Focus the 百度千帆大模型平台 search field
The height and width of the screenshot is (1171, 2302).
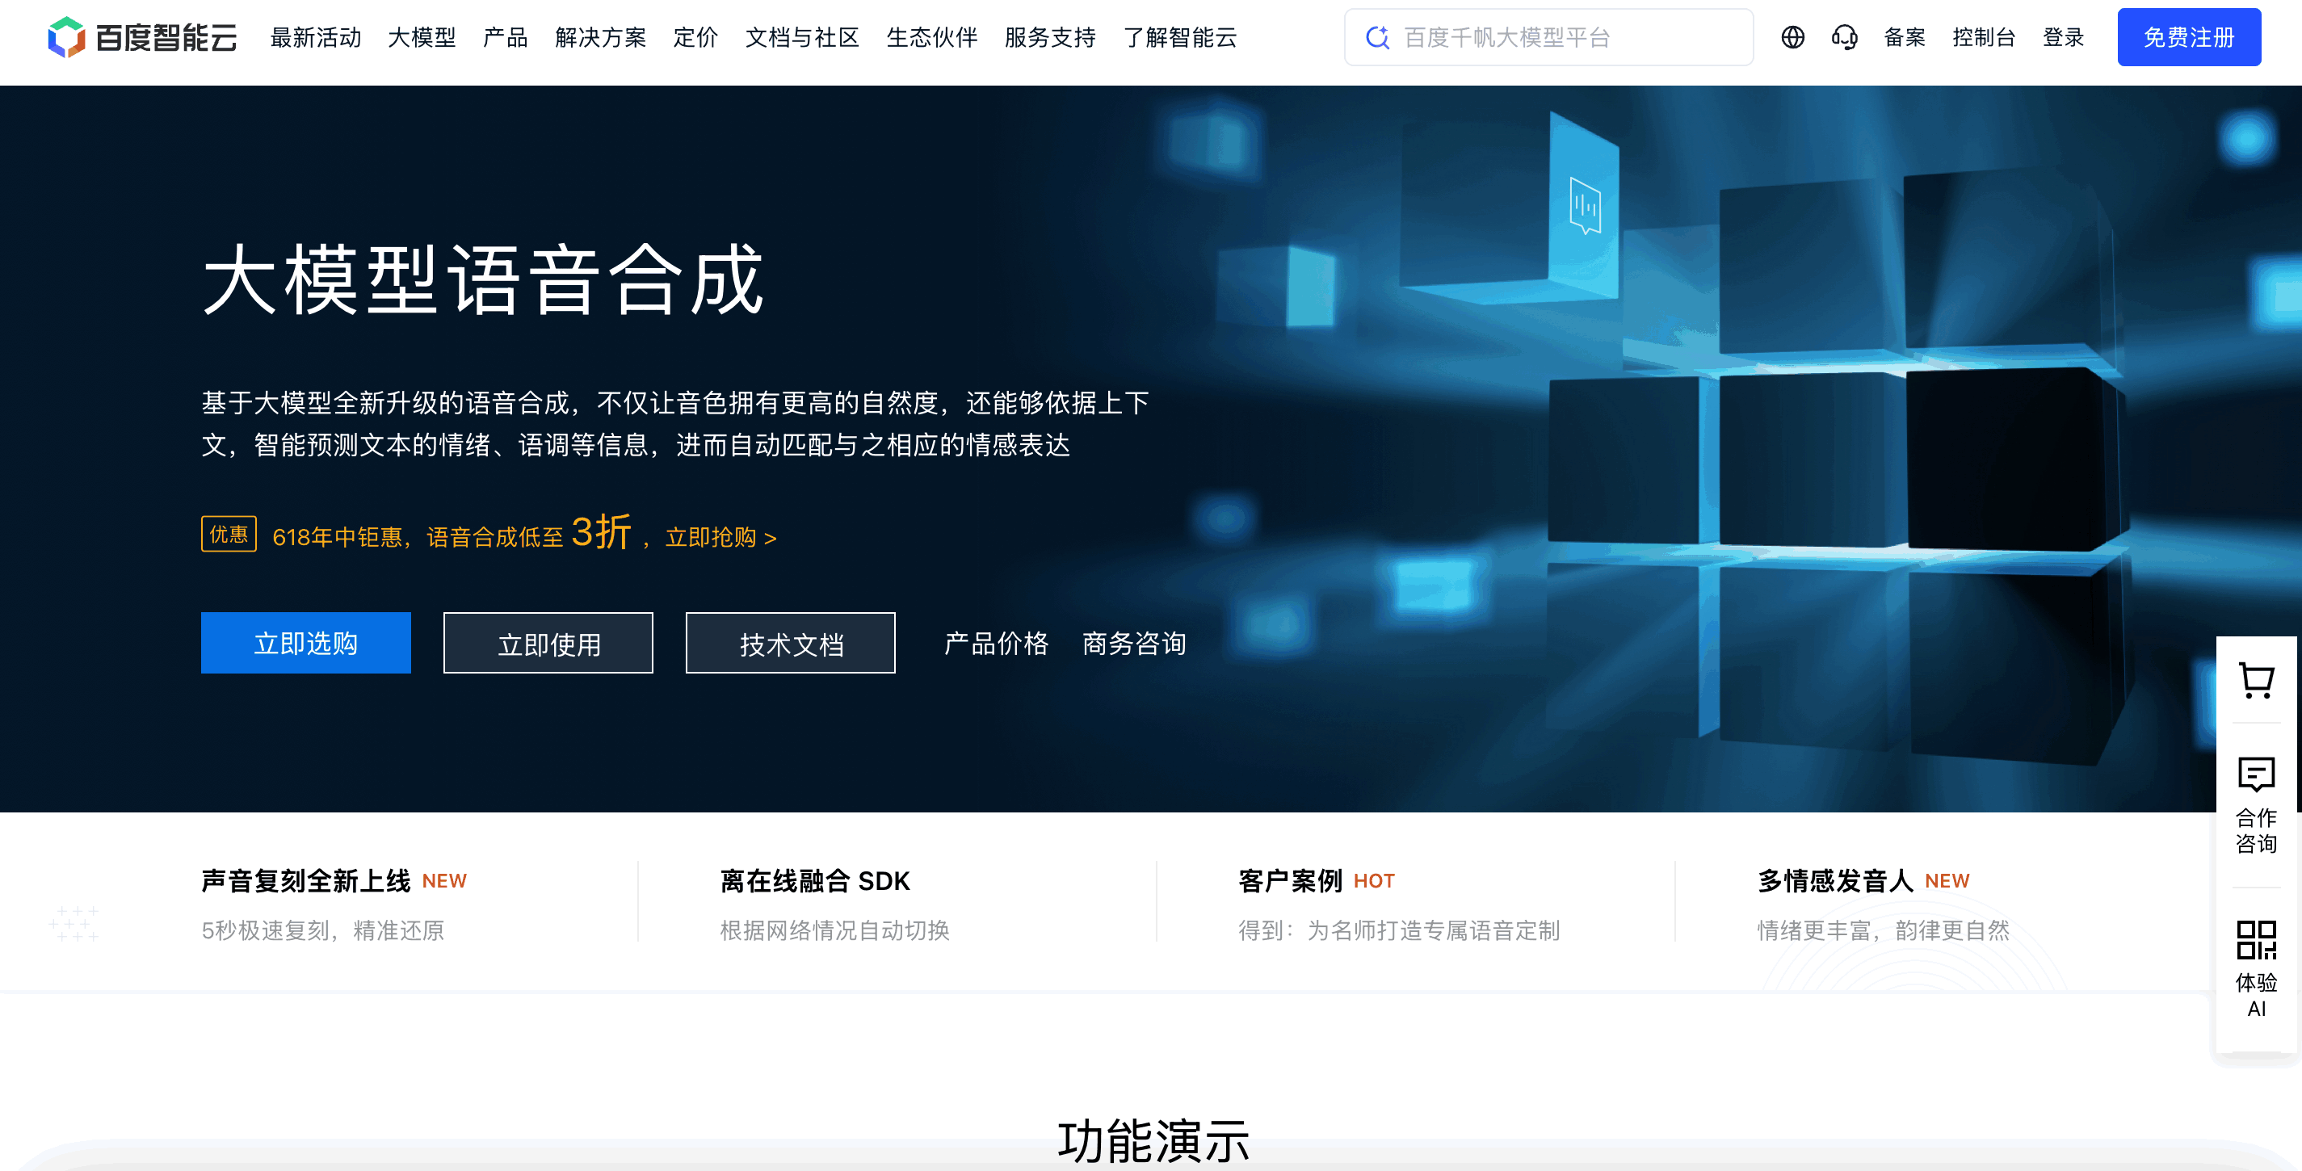(x=1548, y=37)
